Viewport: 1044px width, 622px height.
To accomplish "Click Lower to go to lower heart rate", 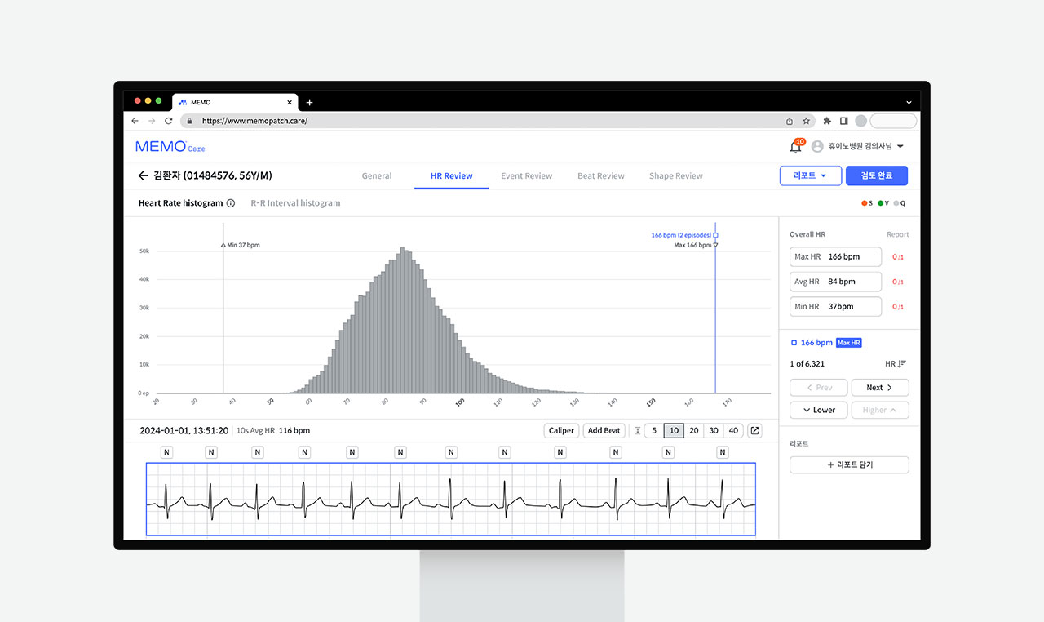I will 818,410.
